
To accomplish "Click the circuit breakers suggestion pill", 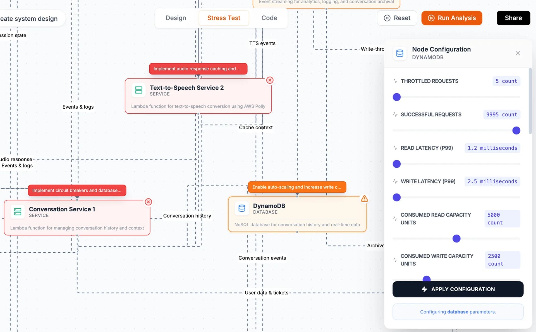I will coord(77,191).
